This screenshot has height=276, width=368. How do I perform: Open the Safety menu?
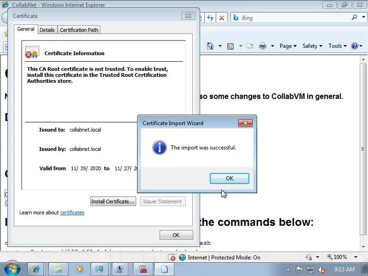312,46
